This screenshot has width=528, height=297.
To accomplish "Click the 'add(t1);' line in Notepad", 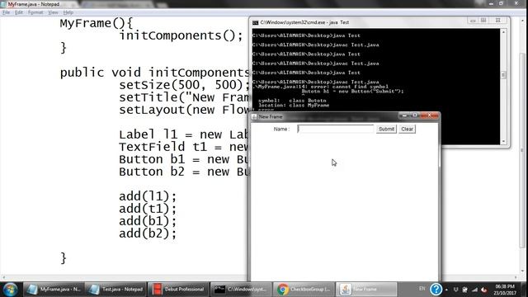I will point(148,209).
